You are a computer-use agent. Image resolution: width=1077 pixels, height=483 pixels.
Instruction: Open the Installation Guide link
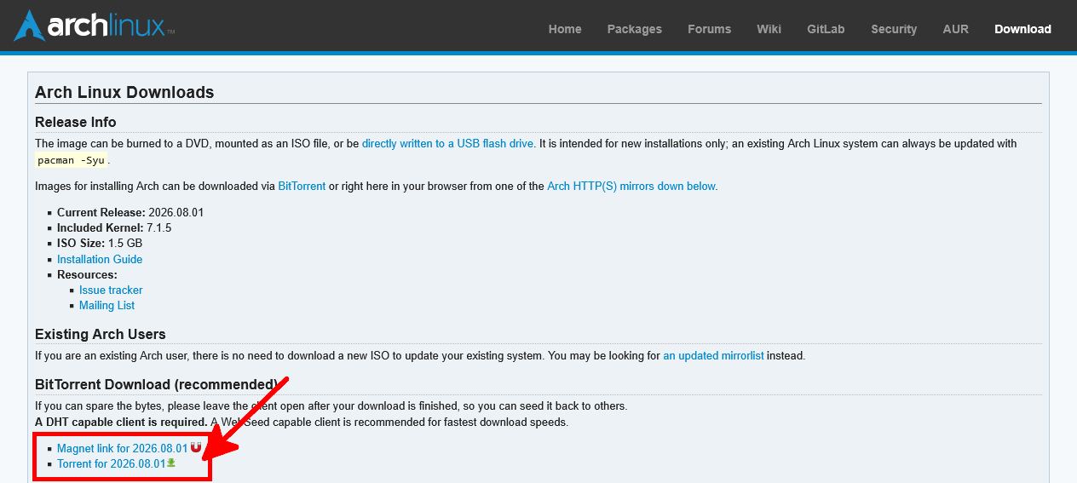pyautogui.click(x=100, y=259)
